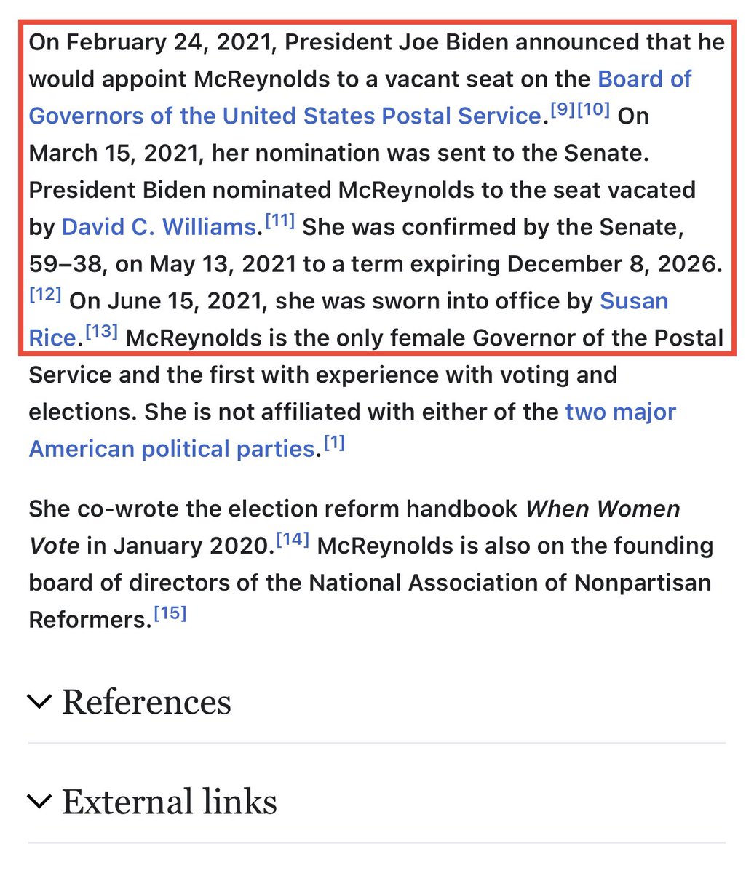Expand the External links chevron arrow

pos(40,802)
